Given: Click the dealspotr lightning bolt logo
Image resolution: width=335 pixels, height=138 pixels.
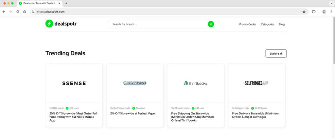Looking at the screenshot, I should click(x=49, y=24).
